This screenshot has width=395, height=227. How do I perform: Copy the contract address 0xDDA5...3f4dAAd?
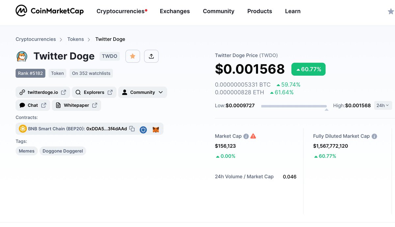(x=132, y=129)
